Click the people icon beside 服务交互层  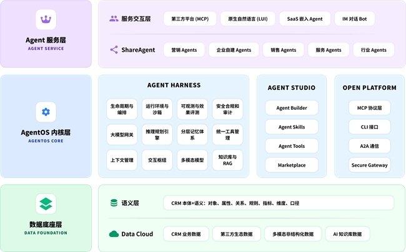coord(114,19)
